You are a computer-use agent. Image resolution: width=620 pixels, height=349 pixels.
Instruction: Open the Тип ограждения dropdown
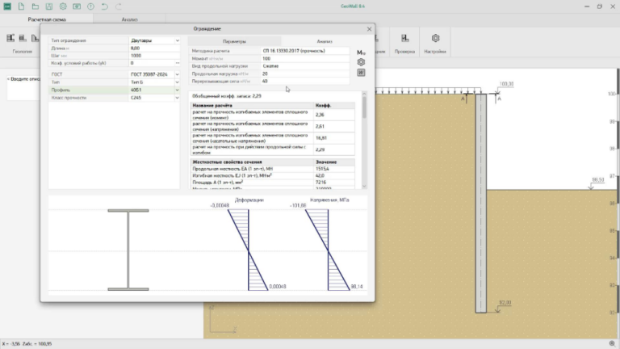177,40
